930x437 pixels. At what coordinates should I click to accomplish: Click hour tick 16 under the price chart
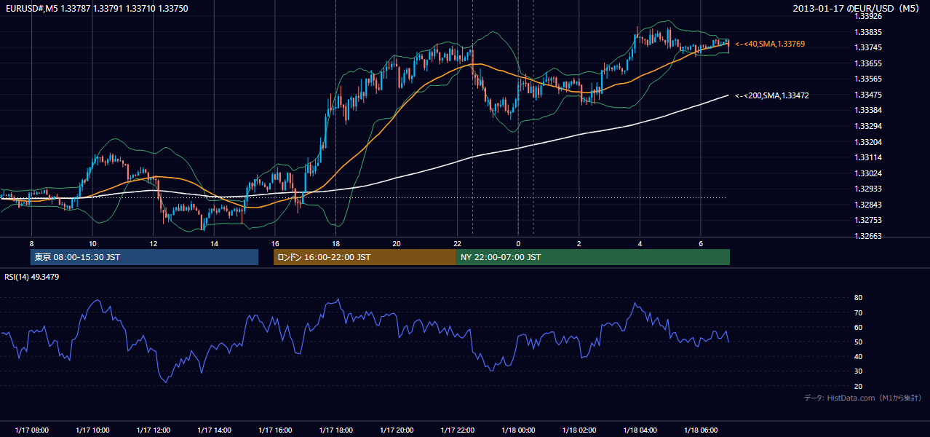(x=275, y=243)
